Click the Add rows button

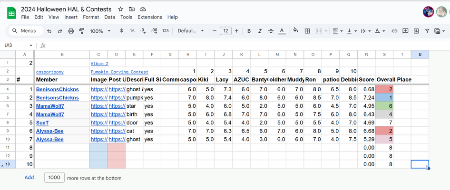(29, 178)
